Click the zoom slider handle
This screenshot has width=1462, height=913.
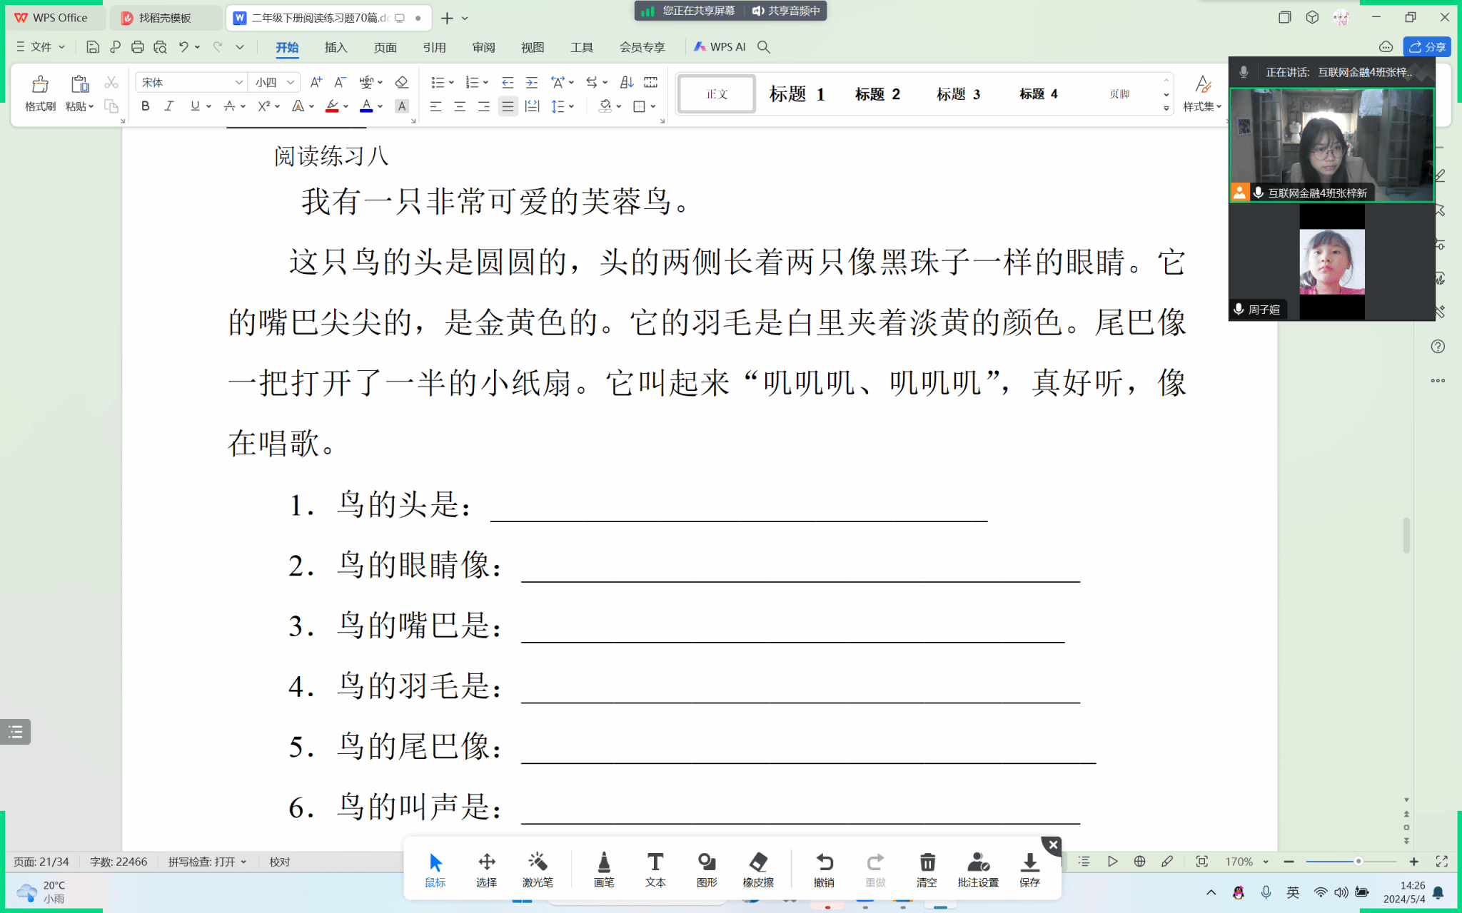click(x=1358, y=862)
